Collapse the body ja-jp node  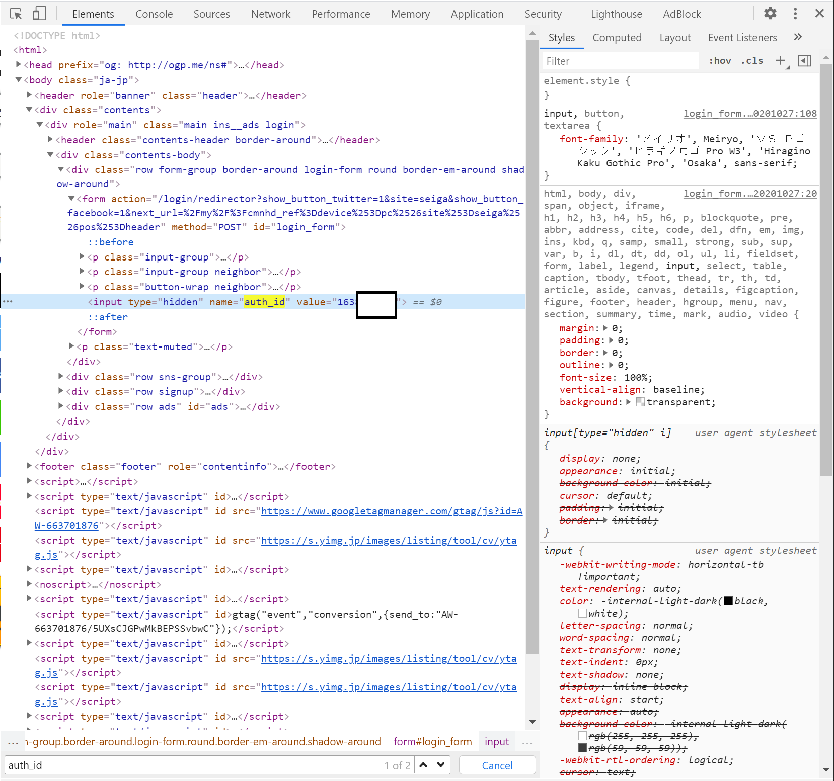pos(19,79)
